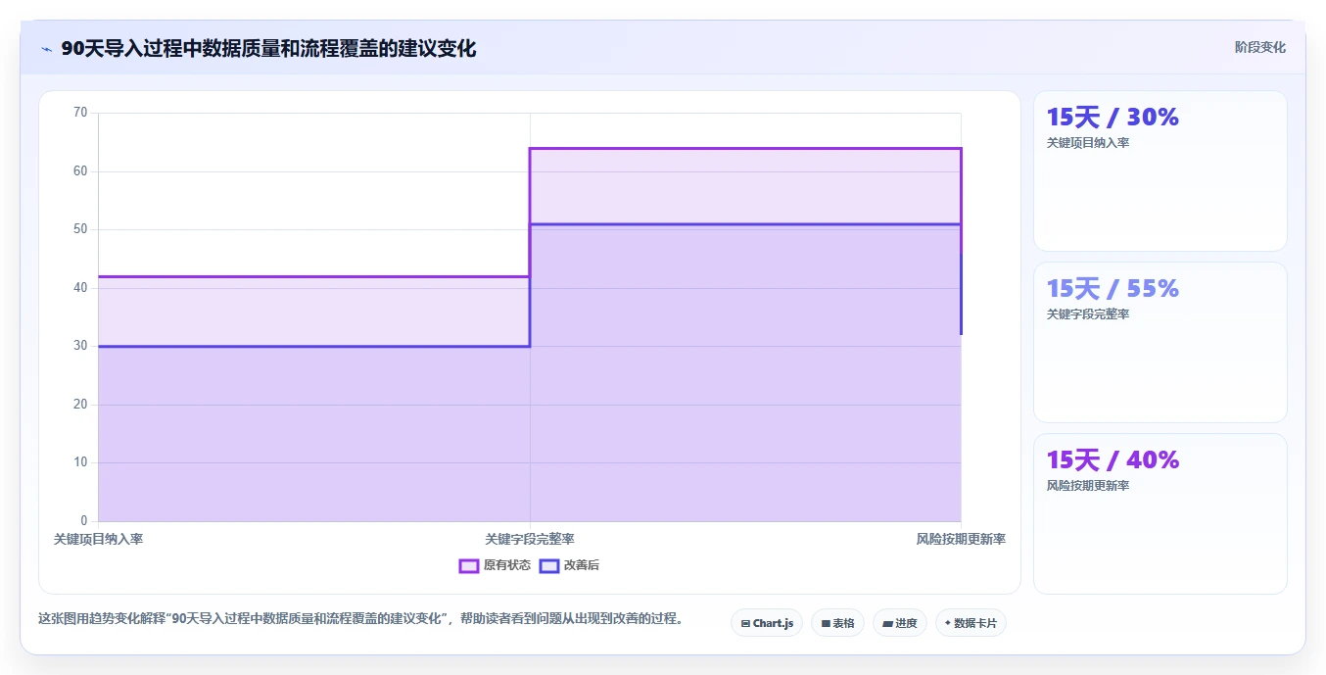Image resolution: width=1326 pixels, height=675 pixels.
Task: Click the 15天 / 40% value text
Action: click(1113, 460)
